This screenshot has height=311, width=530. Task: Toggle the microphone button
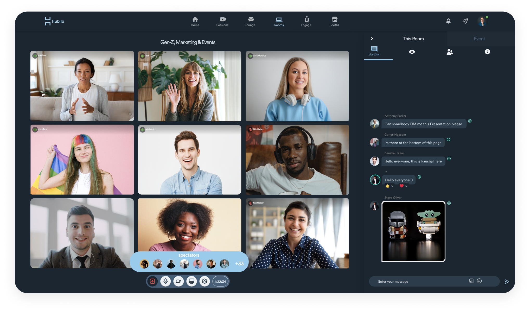click(x=165, y=281)
